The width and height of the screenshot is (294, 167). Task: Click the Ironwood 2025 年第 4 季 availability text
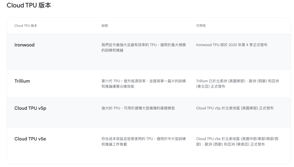(232, 45)
